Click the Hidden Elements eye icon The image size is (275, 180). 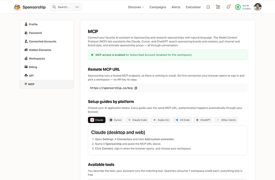click(26, 50)
